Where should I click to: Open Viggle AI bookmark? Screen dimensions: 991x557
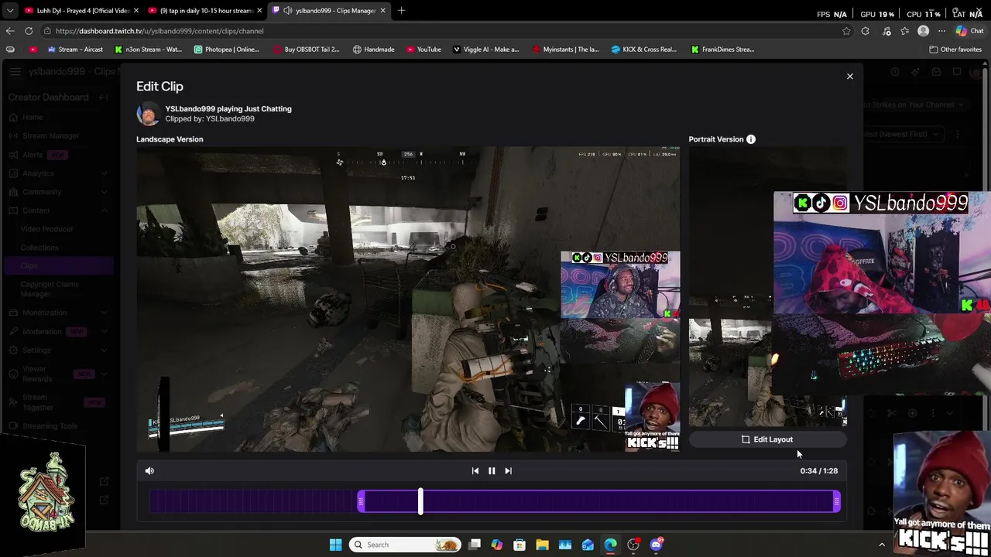tap(485, 50)
